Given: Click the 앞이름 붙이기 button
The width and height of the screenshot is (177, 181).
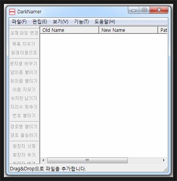Looking at the screenshot, I should [x=24, y=72].
